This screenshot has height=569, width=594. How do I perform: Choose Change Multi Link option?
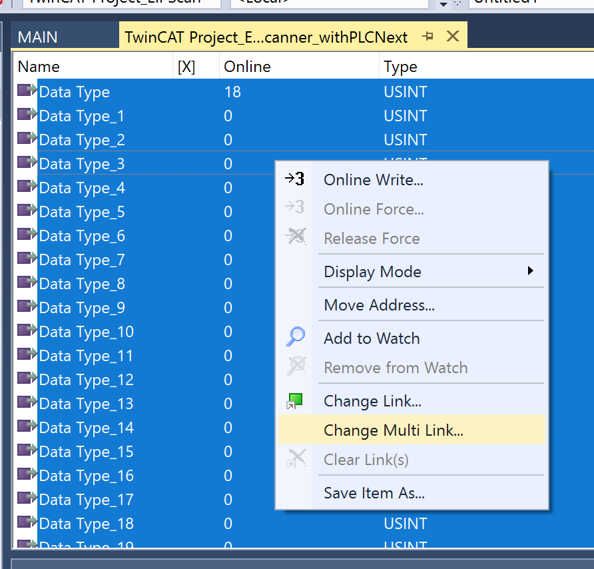click(412, 430)
